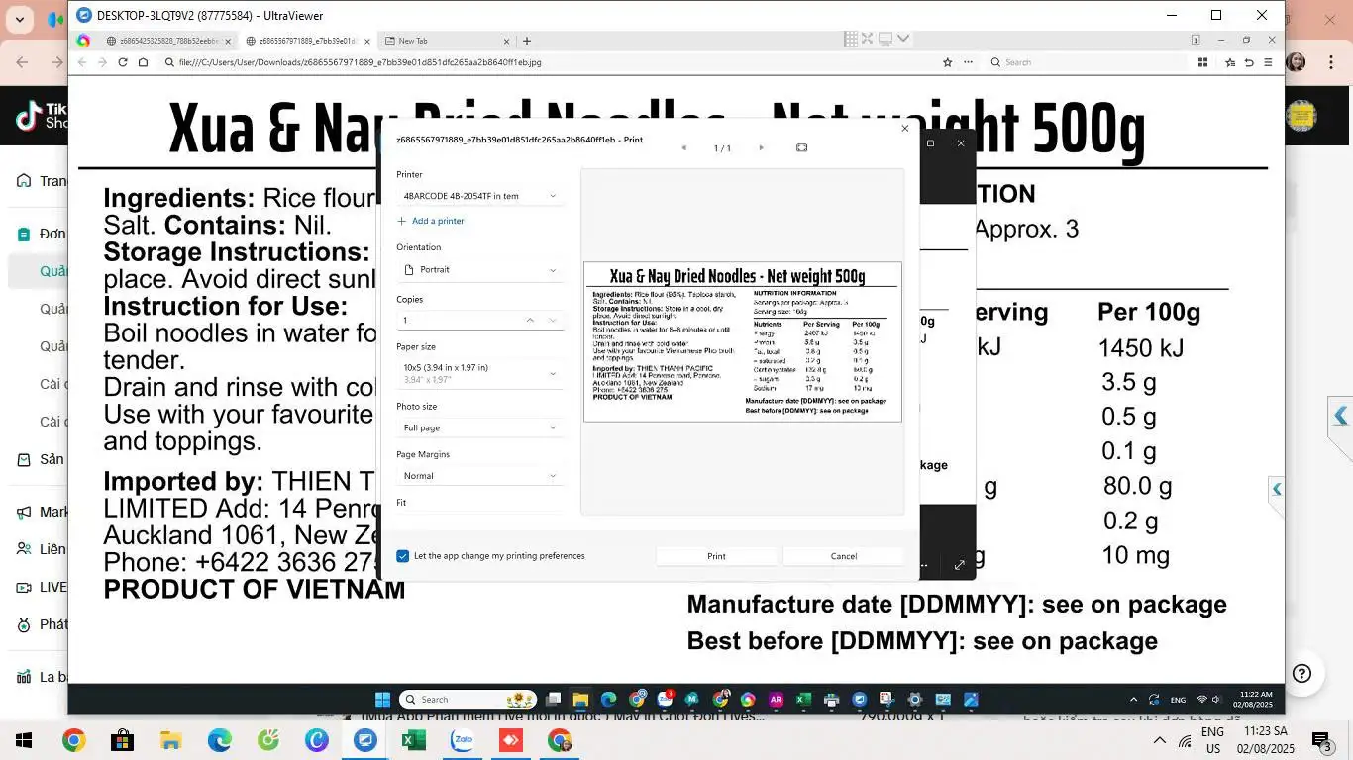Open the AR app on remote taskbar
Image resolution: width=1353 pixels, height=760 pixels.
point(776,700)
